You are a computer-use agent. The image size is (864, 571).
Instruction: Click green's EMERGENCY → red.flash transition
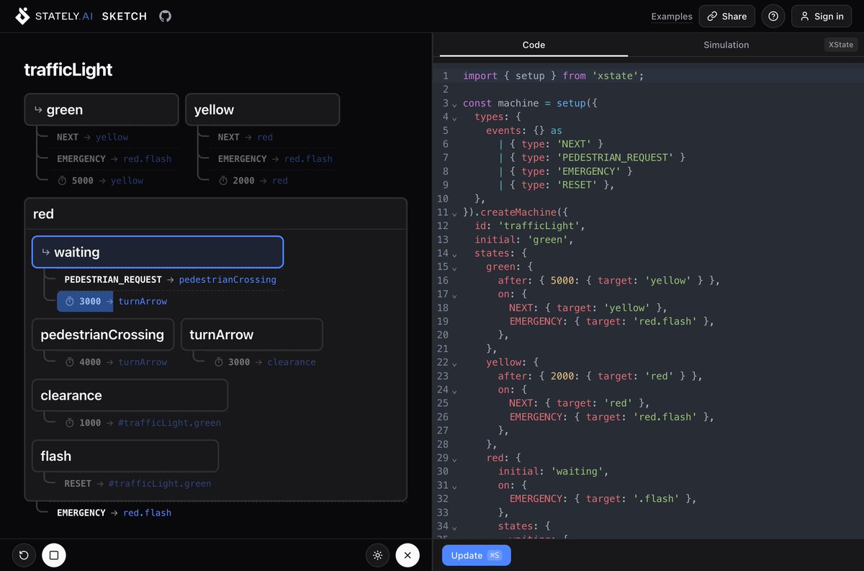[114, 158]
